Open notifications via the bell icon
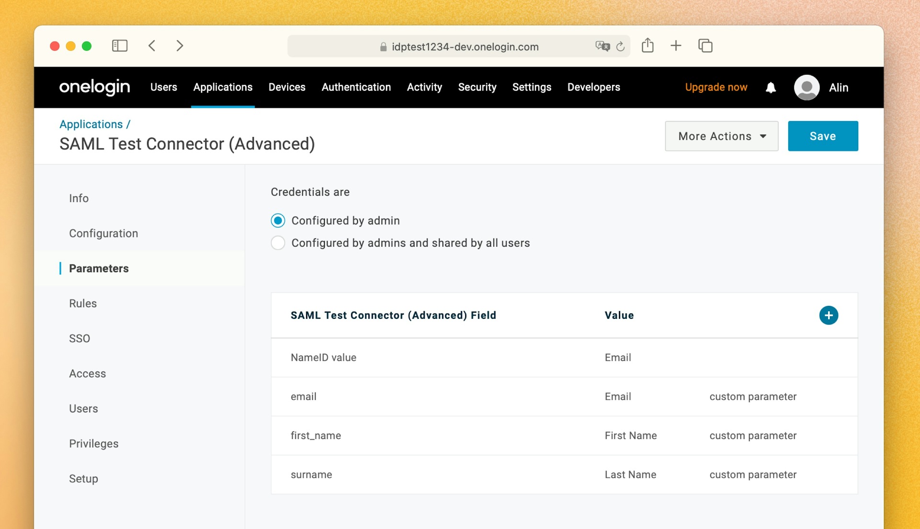 click(770, 88)
